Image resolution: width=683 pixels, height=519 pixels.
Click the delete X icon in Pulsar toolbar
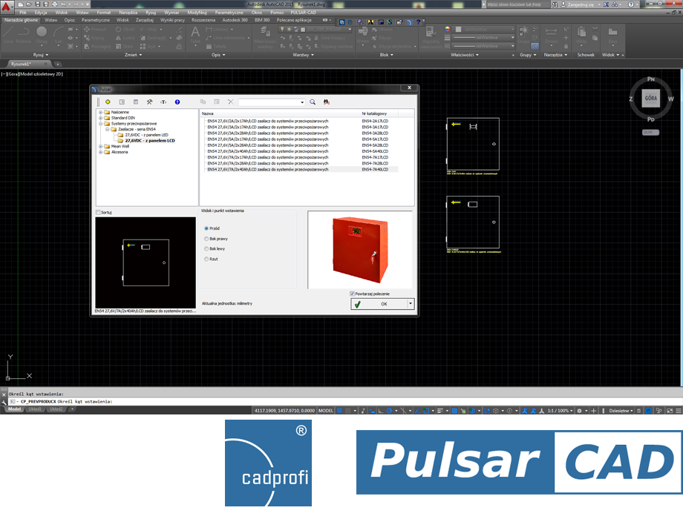pyautogui.click(x=230, y=102)
